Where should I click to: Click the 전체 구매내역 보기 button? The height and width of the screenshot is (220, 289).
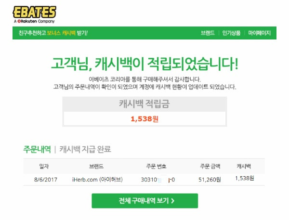pos(144,201)
